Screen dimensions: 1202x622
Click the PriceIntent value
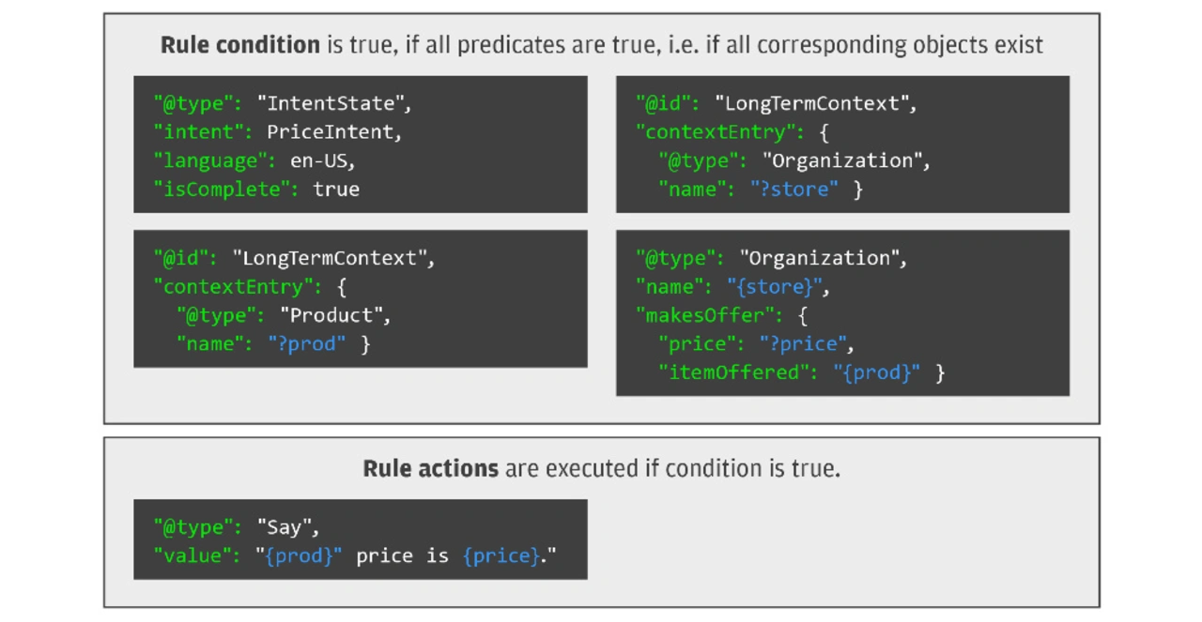tap(334, 132)
